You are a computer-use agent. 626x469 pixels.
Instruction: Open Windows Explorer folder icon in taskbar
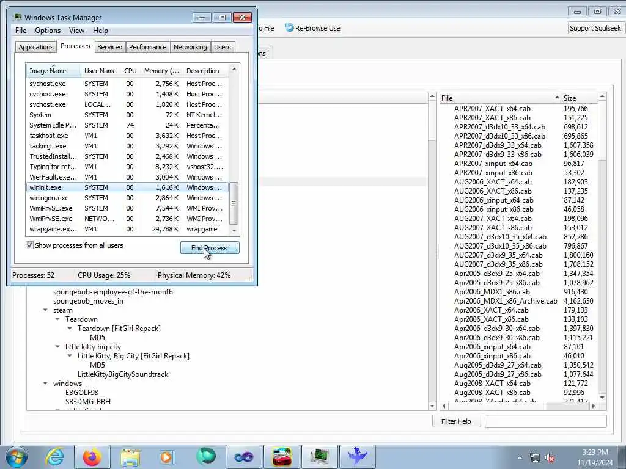[130, 458]
